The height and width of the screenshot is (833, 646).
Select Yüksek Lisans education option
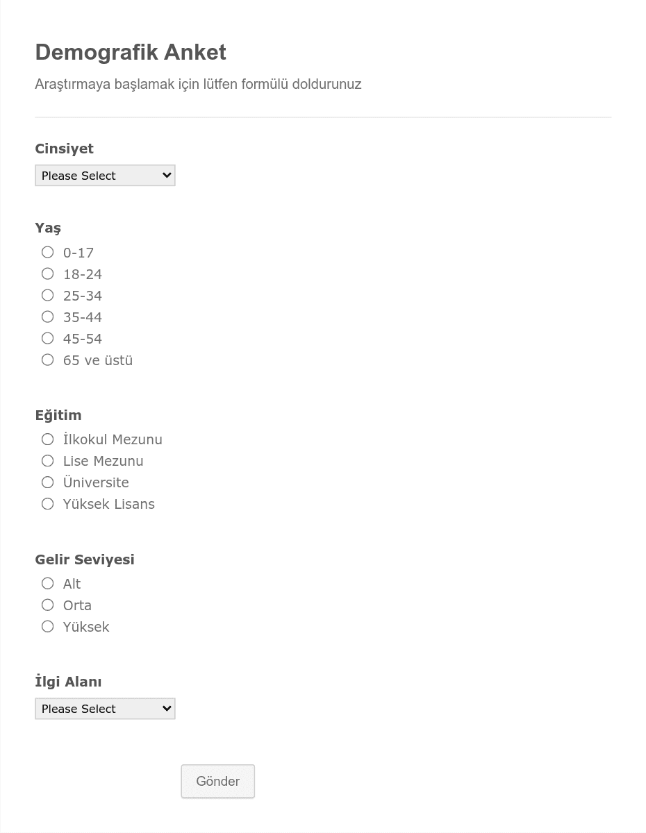pyautogui.click(x=47, y=503)
